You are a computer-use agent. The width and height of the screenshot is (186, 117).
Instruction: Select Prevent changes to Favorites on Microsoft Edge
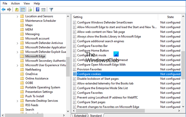pos(108,107)
